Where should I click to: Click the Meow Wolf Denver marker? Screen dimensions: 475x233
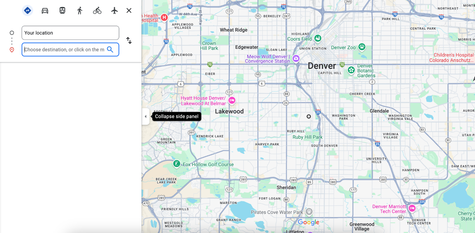click(x=296, y=59)
